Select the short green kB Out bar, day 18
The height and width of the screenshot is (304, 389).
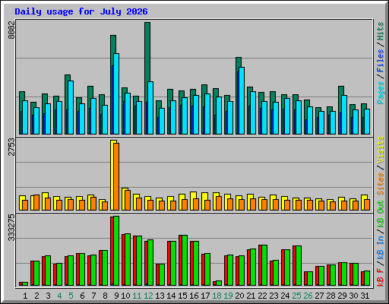tap(219, 283)
